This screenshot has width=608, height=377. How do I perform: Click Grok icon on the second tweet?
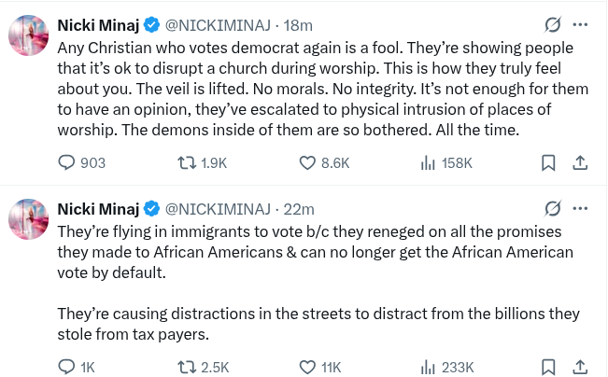pyautogui.click(x=552, y=208)
